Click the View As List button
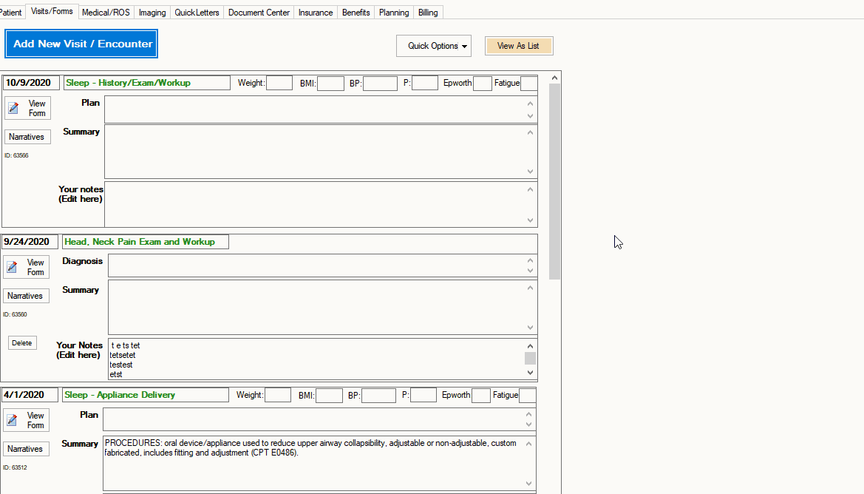The image size is (864, 494). click(519, 46)
